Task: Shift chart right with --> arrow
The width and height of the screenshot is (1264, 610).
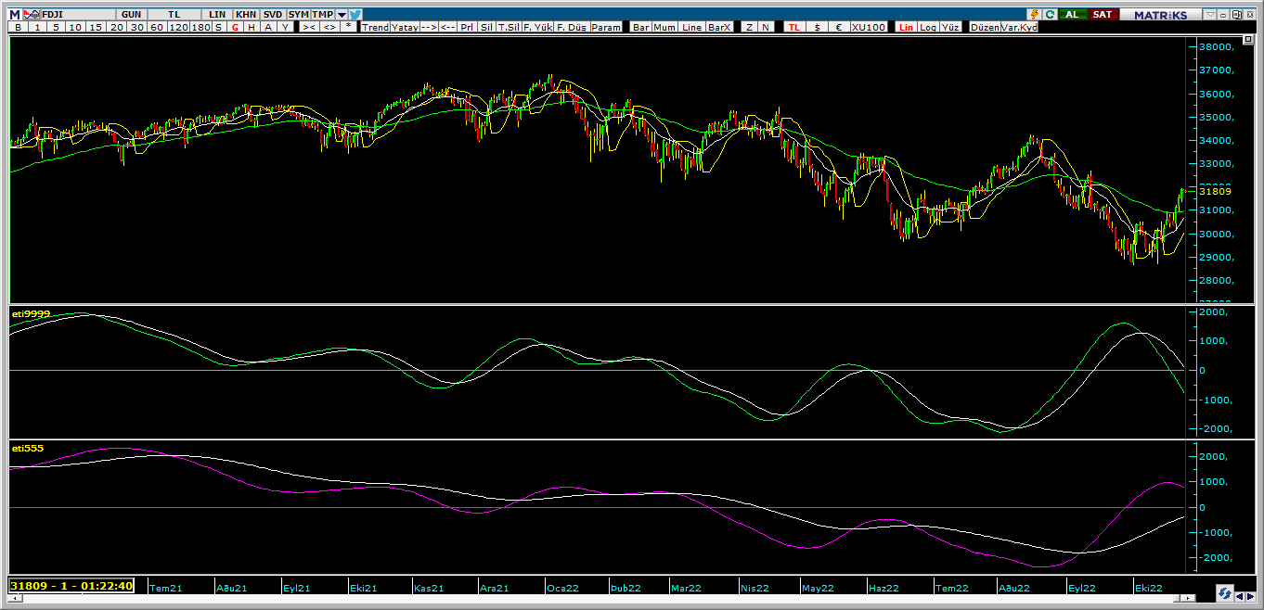Action: (x=429, y=28)
